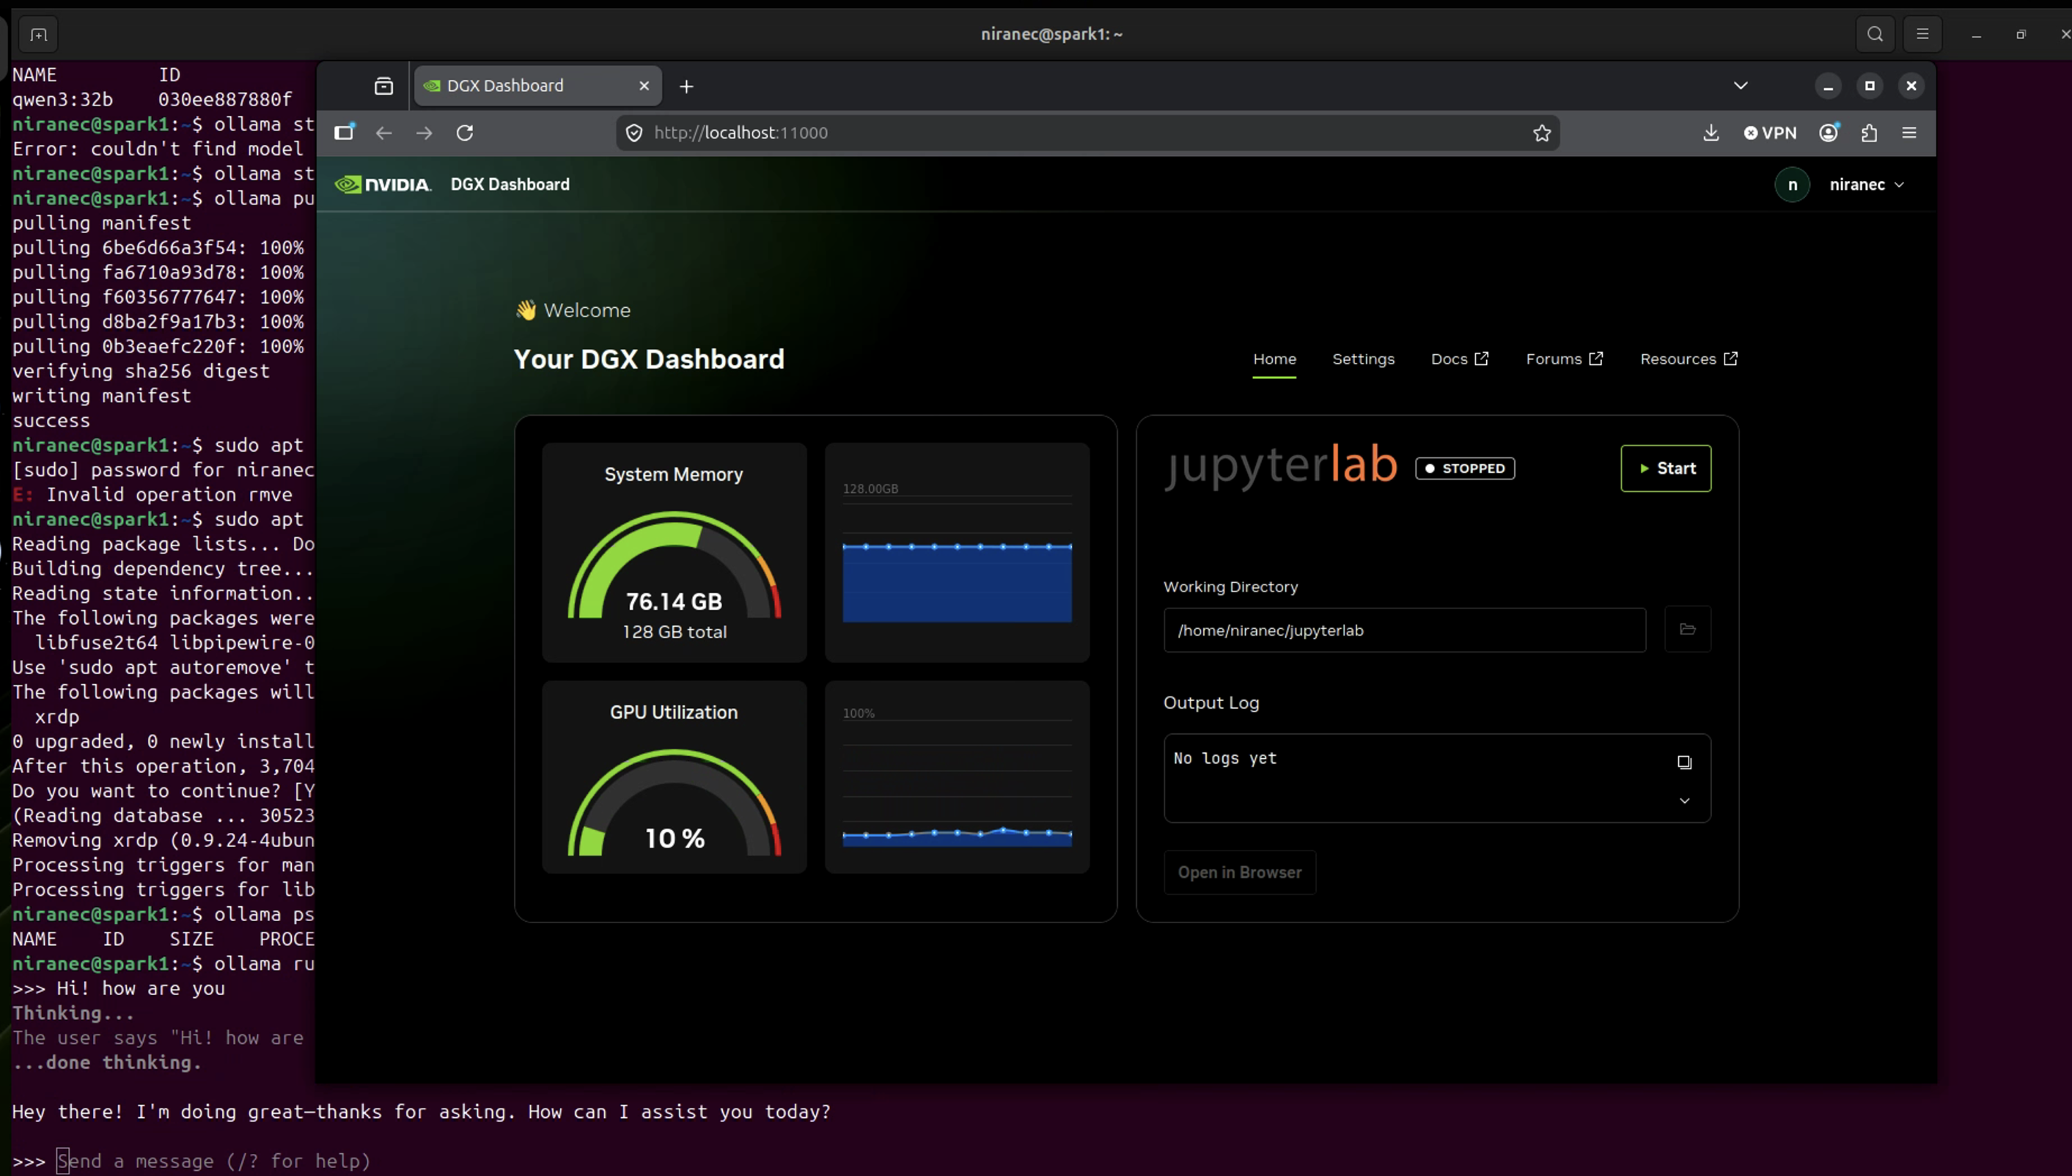The width and height of the screenshot is (2072, 1176).
Task: Open Firefox recent browsing tabs icon
Action: [x=383, y=86]
